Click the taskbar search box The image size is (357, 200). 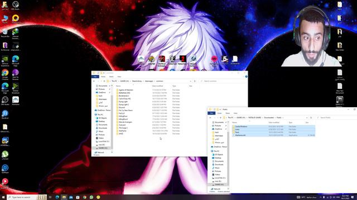tap(27, 197)
